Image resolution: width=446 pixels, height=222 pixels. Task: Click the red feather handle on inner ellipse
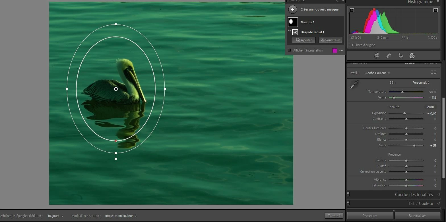(x=116, y=141)
